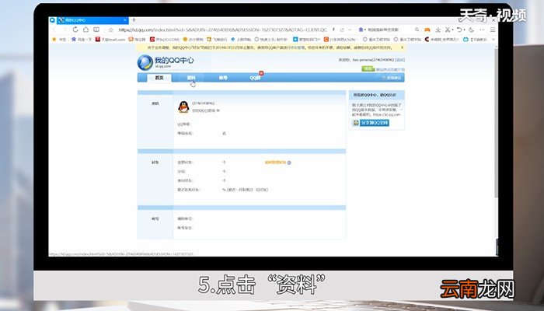
Task: Select the 资料 tab
Action: pyautogui.click(x=191, y=78)
